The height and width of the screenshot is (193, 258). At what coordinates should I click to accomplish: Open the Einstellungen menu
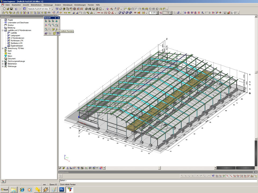(x=80, y=5)
